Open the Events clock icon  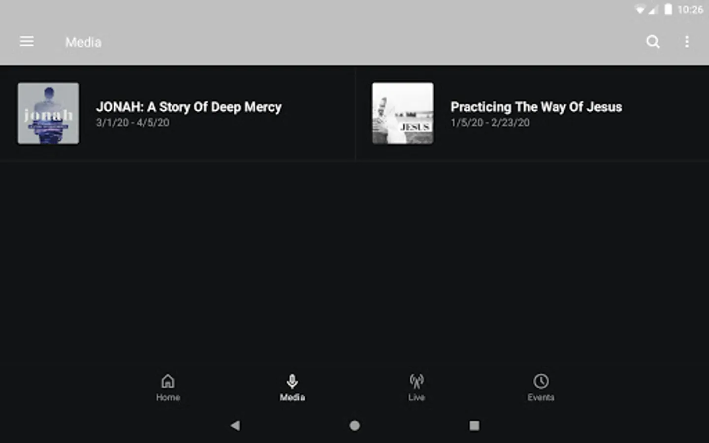(541, 381)
